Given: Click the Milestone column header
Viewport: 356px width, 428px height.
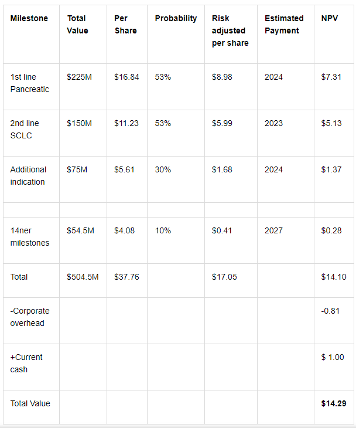Looking at the screenshot, I should (x=29, y=19).
